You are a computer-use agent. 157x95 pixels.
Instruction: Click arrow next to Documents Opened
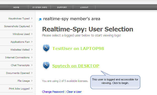pos(32,73)
